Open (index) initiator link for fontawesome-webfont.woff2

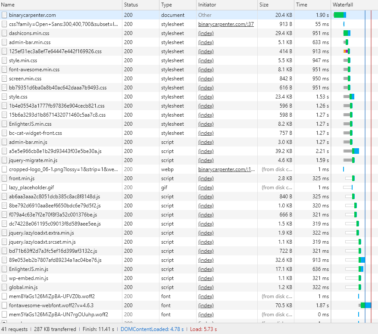[x=206, y=305]
